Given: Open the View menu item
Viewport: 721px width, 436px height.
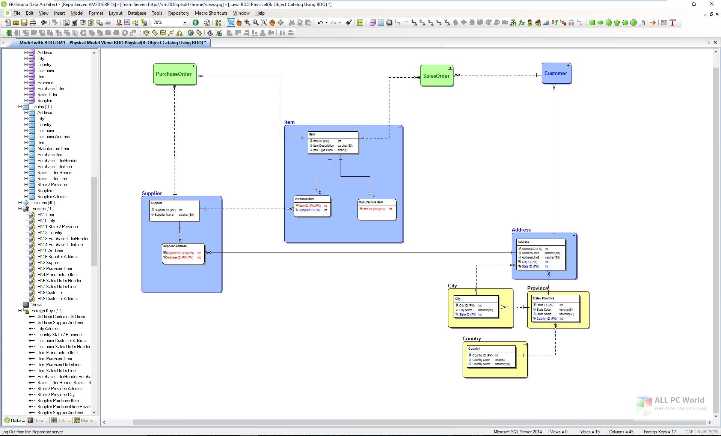Looking at the screenshot, I should [43, 13].
